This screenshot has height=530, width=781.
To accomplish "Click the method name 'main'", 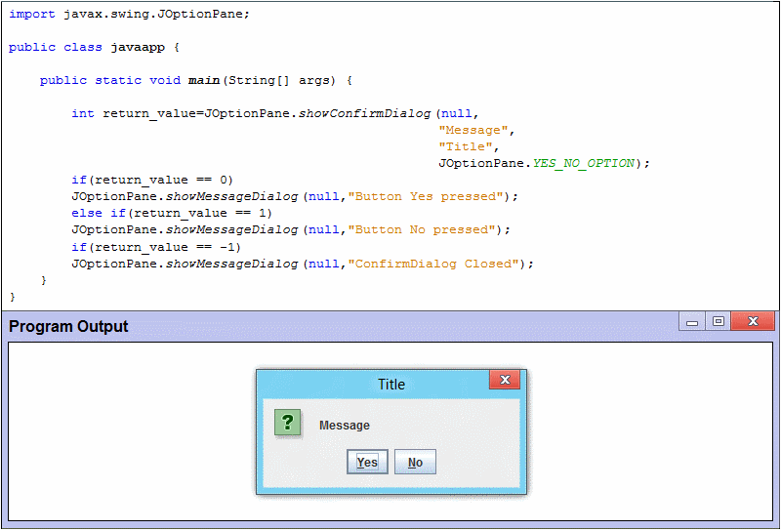I will (x=204, y=80).
